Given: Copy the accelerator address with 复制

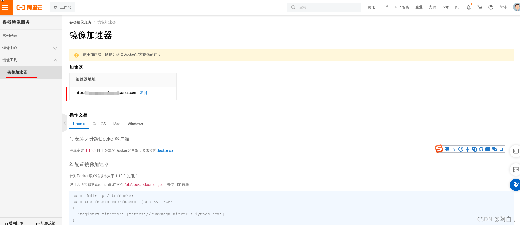Looking at the screenshot, I should [x=143, y=93].
